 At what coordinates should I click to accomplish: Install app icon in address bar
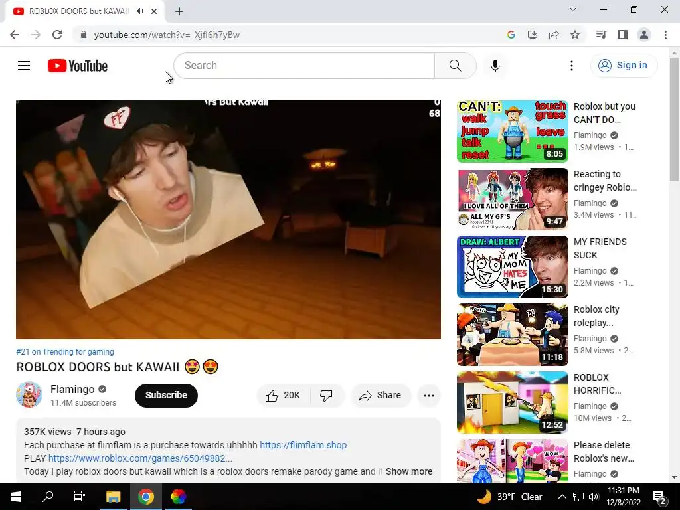coord(533,35)
